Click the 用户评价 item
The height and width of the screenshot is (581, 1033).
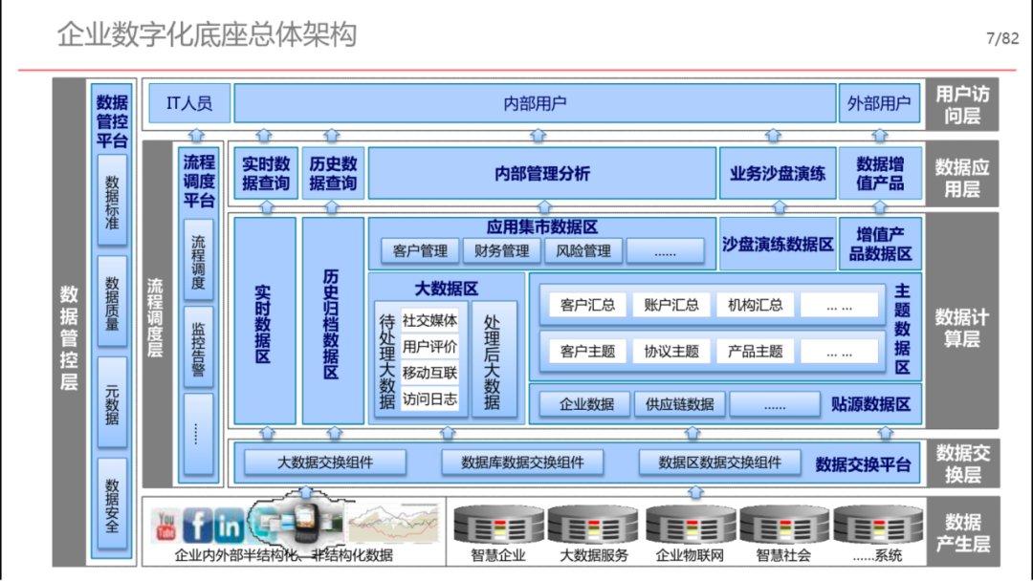point(429,347)
